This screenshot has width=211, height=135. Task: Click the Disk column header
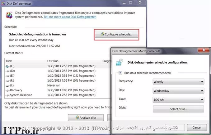pos(9,61)
